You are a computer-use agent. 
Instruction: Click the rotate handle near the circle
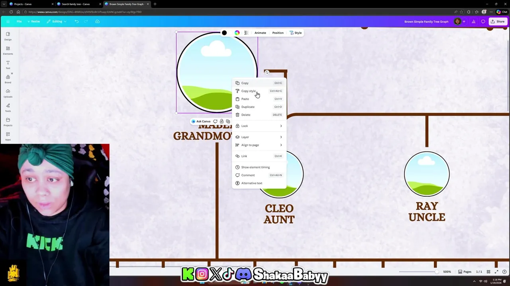[x=267, y=72]
